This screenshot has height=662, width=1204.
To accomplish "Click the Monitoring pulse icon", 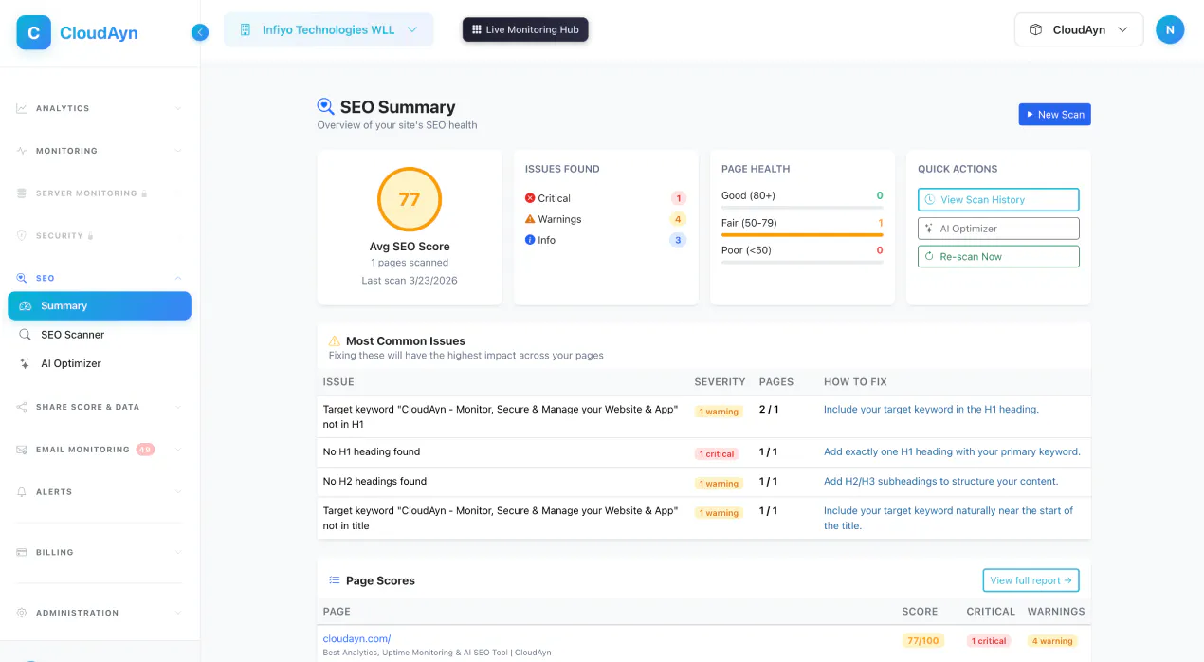I will (22, 151).
